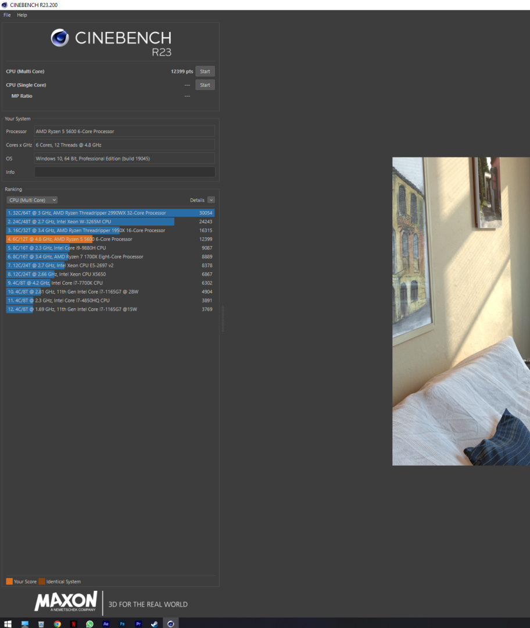Select ranking row 11 Core i7-4850HQ
The image size is (530, 628).
[x=110, y=301]
